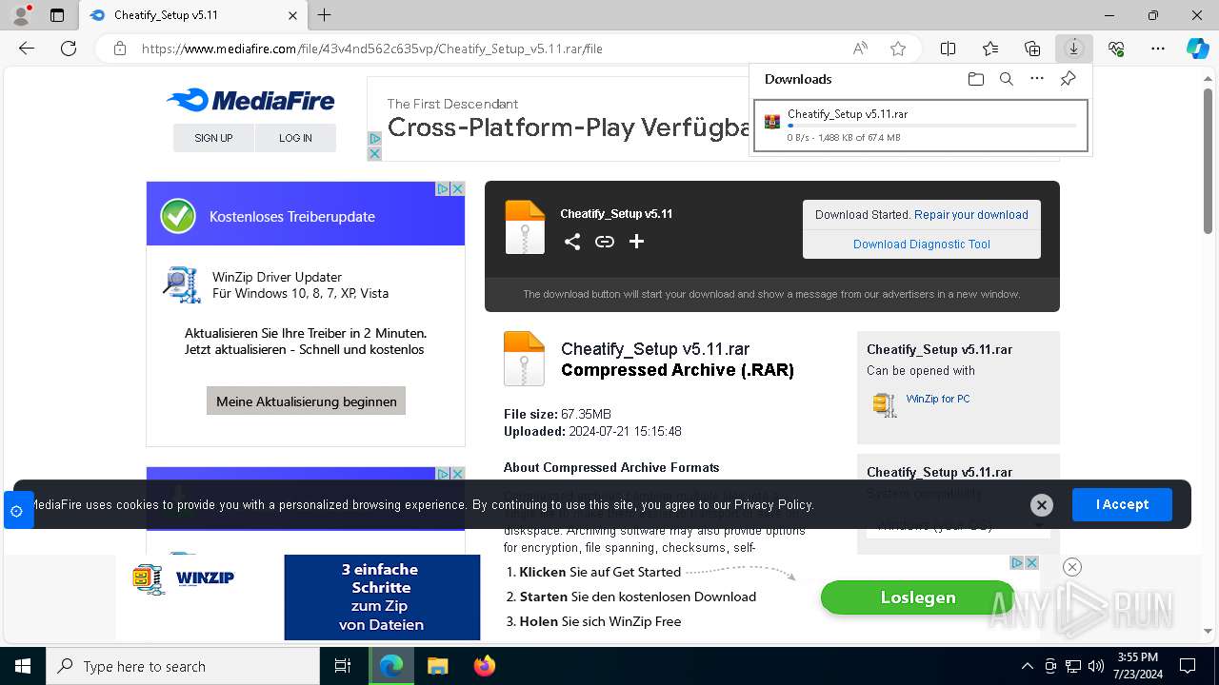Add file to account plus icon
This screenshot has height=685, width=1219.
(x=636, y=242)
